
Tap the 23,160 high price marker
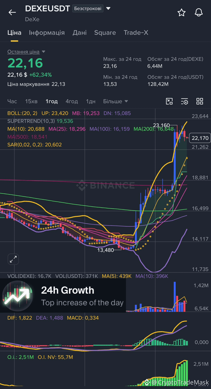coord(161,125)
